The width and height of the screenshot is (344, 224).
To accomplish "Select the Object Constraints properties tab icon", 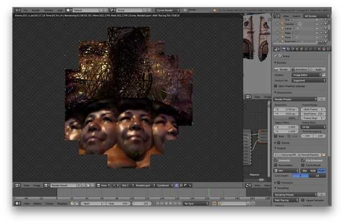I will click(306, 49).
